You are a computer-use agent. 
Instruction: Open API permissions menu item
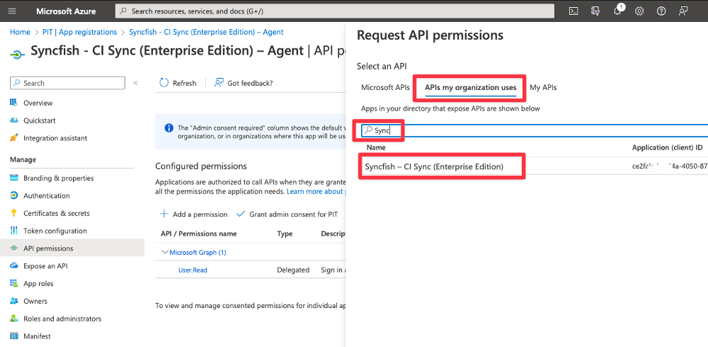[48, 249]
